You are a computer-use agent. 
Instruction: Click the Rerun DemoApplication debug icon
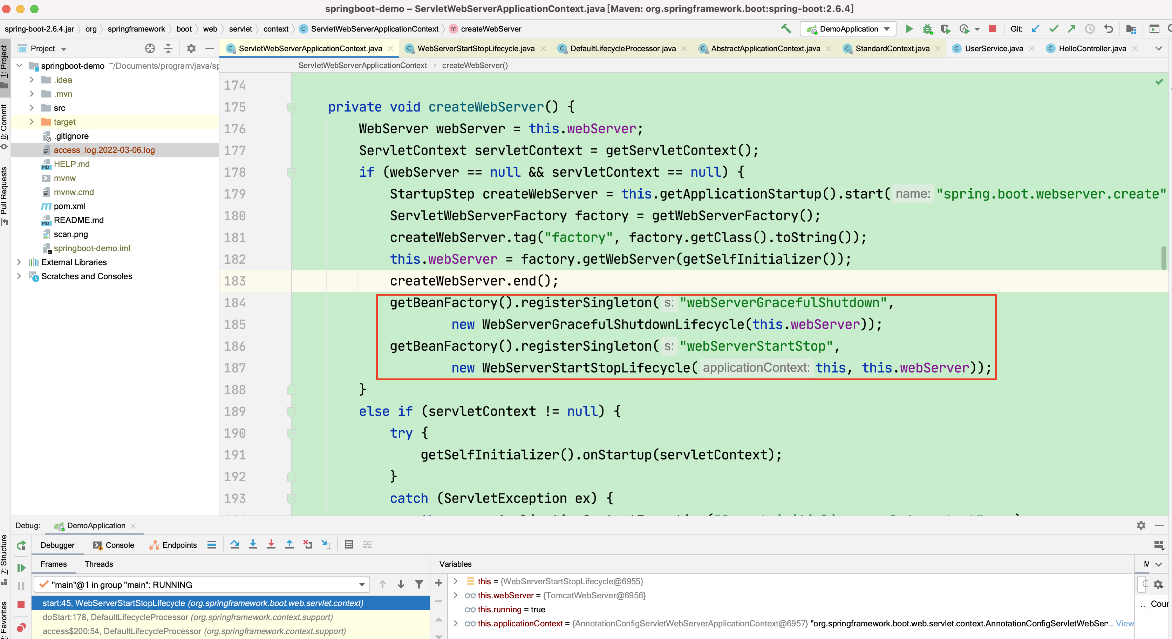tap(21, 545)
